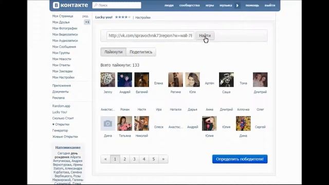Go to page 4
Image resolution: width=329 pixels, height=185 pixels.
[x=144, y=159]
